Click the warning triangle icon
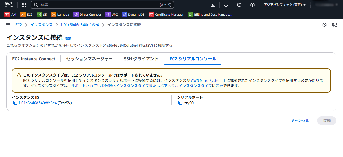Screen dimensions: 343x157 (19, 75)
